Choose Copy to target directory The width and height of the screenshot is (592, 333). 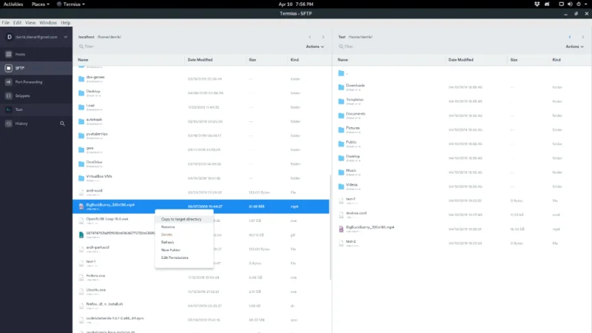coord(184,219)
